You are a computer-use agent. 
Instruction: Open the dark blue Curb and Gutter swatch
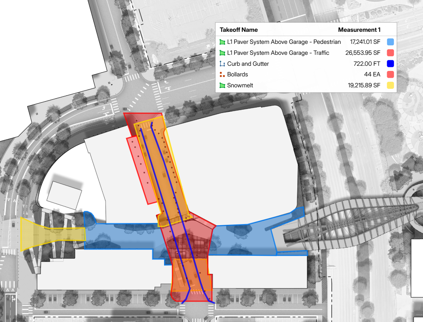pos(390,64)
